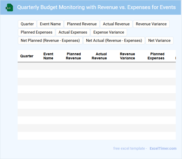Click the Planned Revenue column header
182x159 pixels.
[x=73, y=56]
